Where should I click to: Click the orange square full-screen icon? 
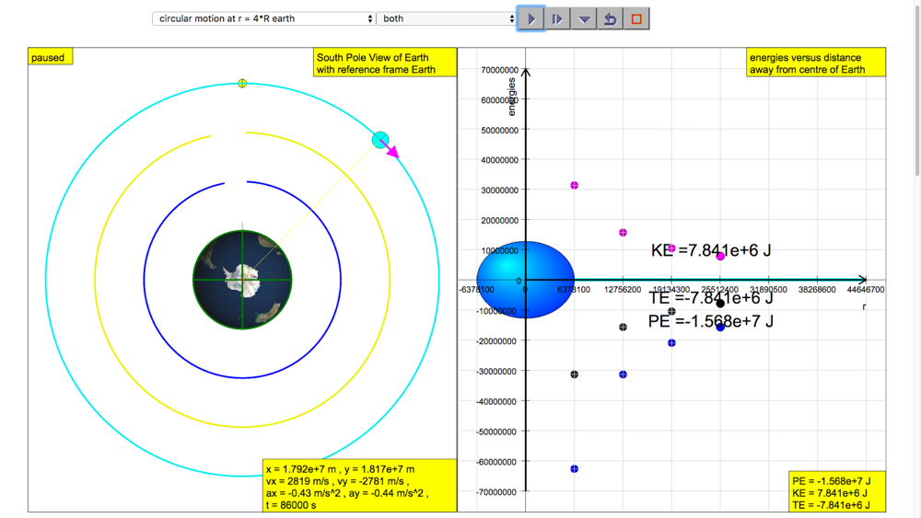636,18
